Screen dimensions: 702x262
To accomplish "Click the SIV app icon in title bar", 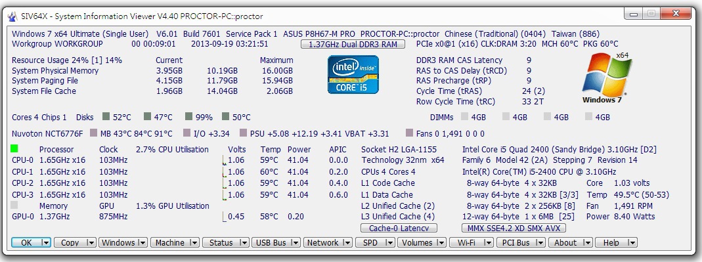I will pos(12,16).
